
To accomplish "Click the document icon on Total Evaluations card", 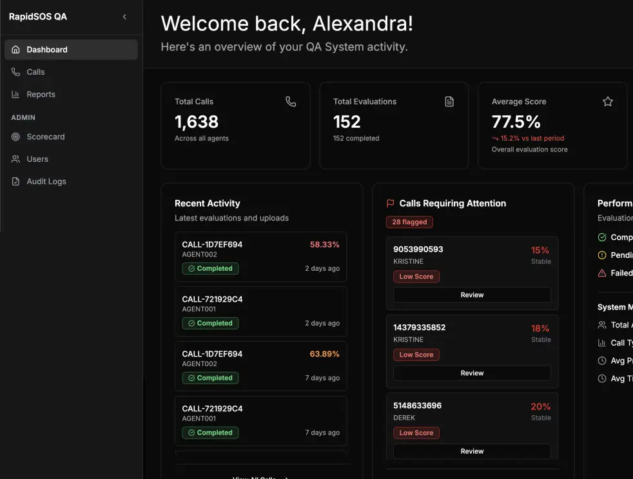I will tap(449, 101).
